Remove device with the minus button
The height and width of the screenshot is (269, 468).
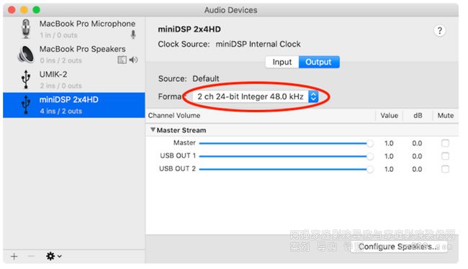click(x=31, y=256)
